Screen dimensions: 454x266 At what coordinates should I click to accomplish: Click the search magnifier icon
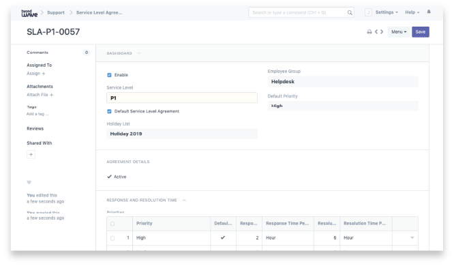pos(350,12)
